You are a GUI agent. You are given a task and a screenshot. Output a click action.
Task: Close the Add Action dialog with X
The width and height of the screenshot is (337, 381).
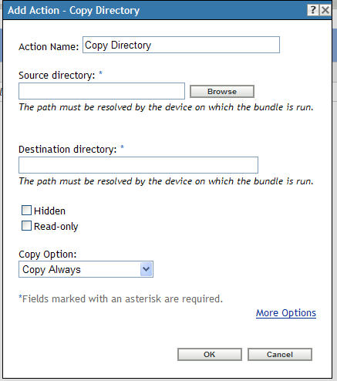(325, 10)
